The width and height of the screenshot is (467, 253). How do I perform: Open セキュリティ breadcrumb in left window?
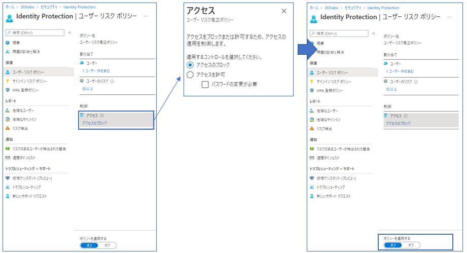click(49, 7)
